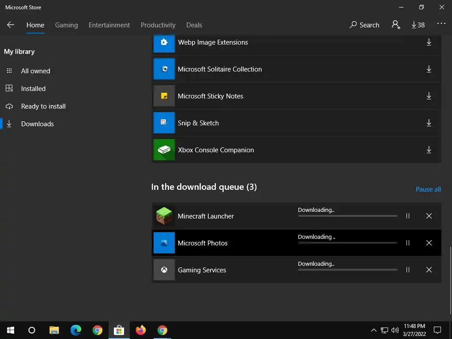452x339 pixels.
Task: Click the vertical scrollbar thumb
Action: coord(451,280)
